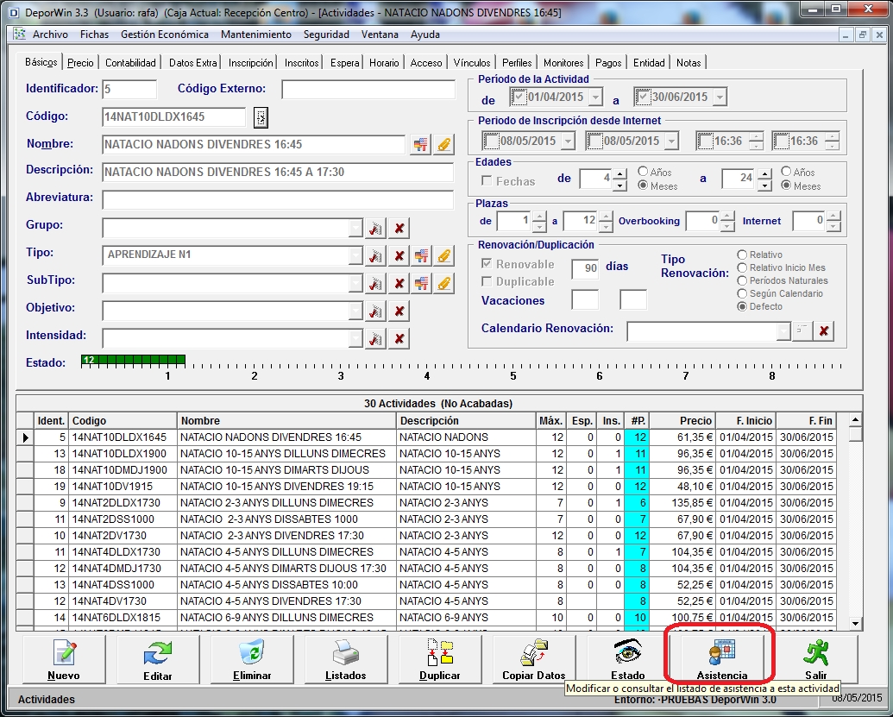Viewport: 893px width, 717px height.
Task: Clear the Grupo field with red X
Action: [399, 229]
